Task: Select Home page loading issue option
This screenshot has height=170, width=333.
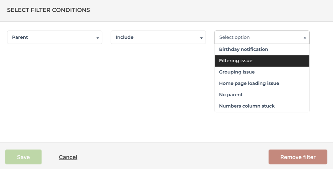Action: tap(262, 83)
